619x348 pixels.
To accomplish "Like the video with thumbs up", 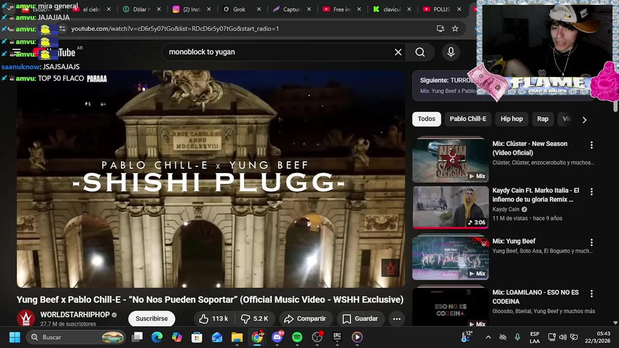I will [x=213, y=319].
